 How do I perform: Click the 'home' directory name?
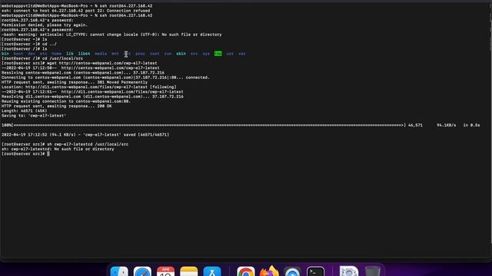[56, 54]
